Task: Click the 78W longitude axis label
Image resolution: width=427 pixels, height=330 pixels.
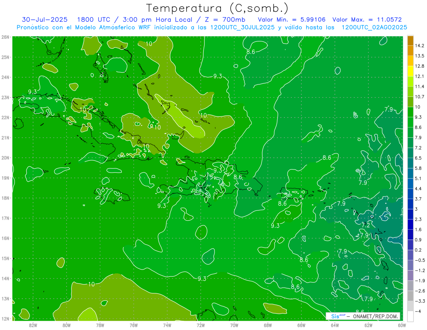Action: (x=100, y=325)
